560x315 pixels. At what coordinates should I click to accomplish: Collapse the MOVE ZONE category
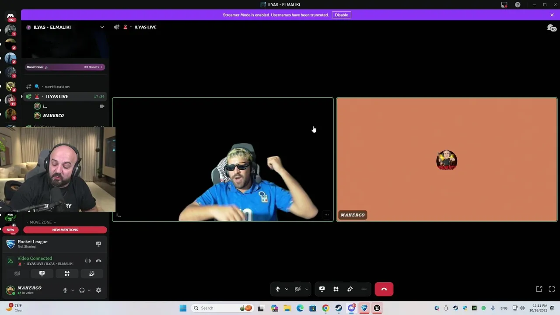[x=42, y=222]
